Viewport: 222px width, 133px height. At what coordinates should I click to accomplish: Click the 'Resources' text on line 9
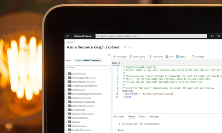[x=128, y=91]
